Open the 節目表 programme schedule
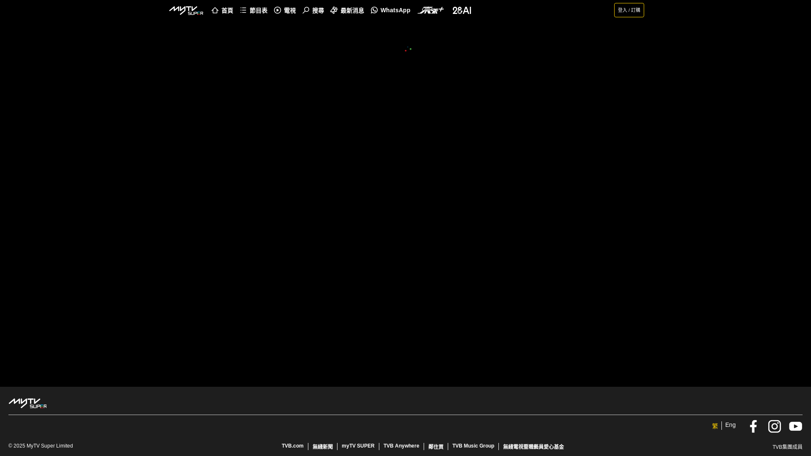 (x=253, y=10)
